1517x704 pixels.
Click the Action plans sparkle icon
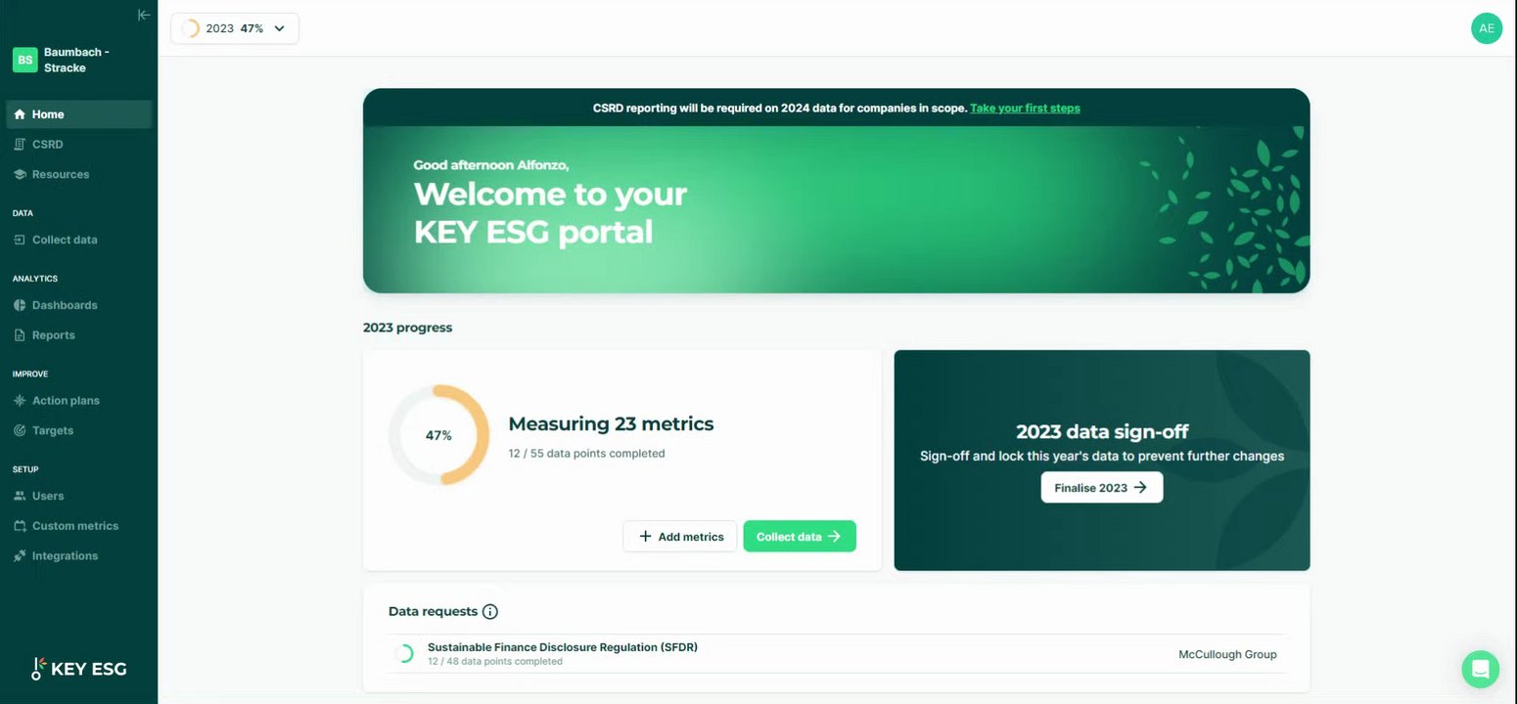point(20,400)
